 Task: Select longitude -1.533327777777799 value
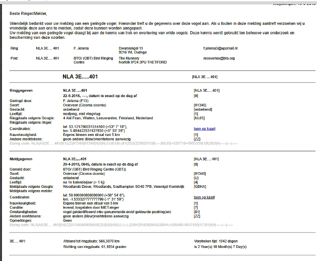pos(87,199)
